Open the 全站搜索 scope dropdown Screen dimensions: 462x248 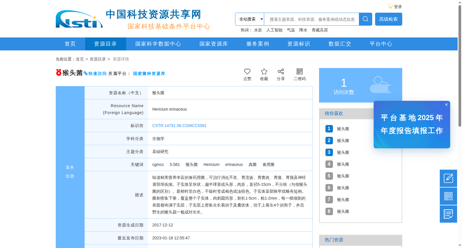[250, 19]
